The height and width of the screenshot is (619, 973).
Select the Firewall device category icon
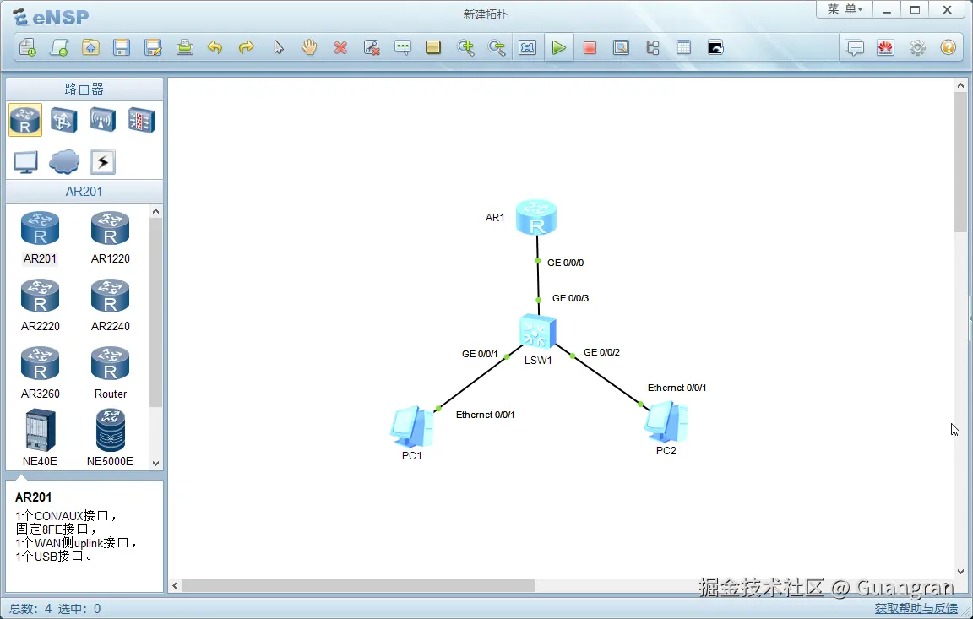142,120
